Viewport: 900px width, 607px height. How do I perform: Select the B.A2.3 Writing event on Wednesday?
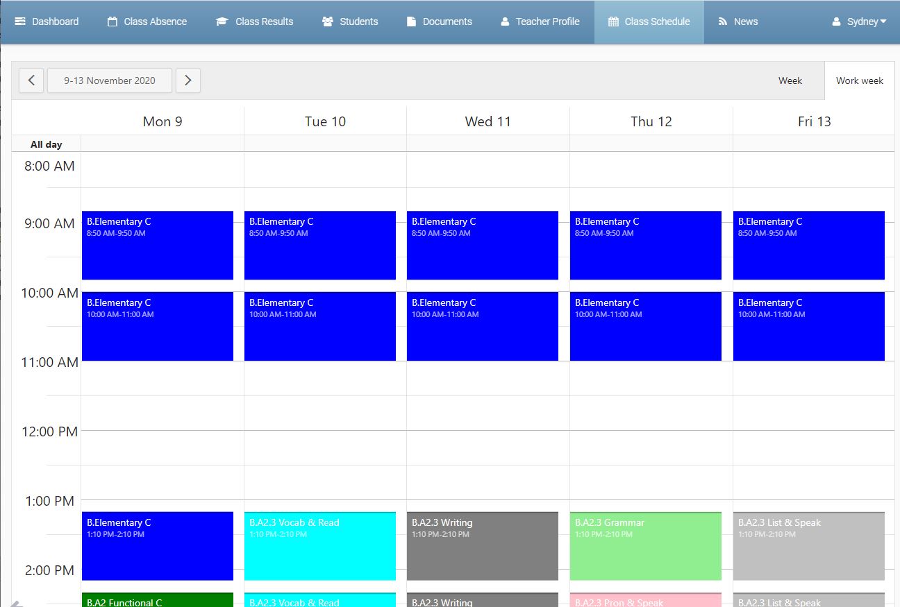pos(483,545)
